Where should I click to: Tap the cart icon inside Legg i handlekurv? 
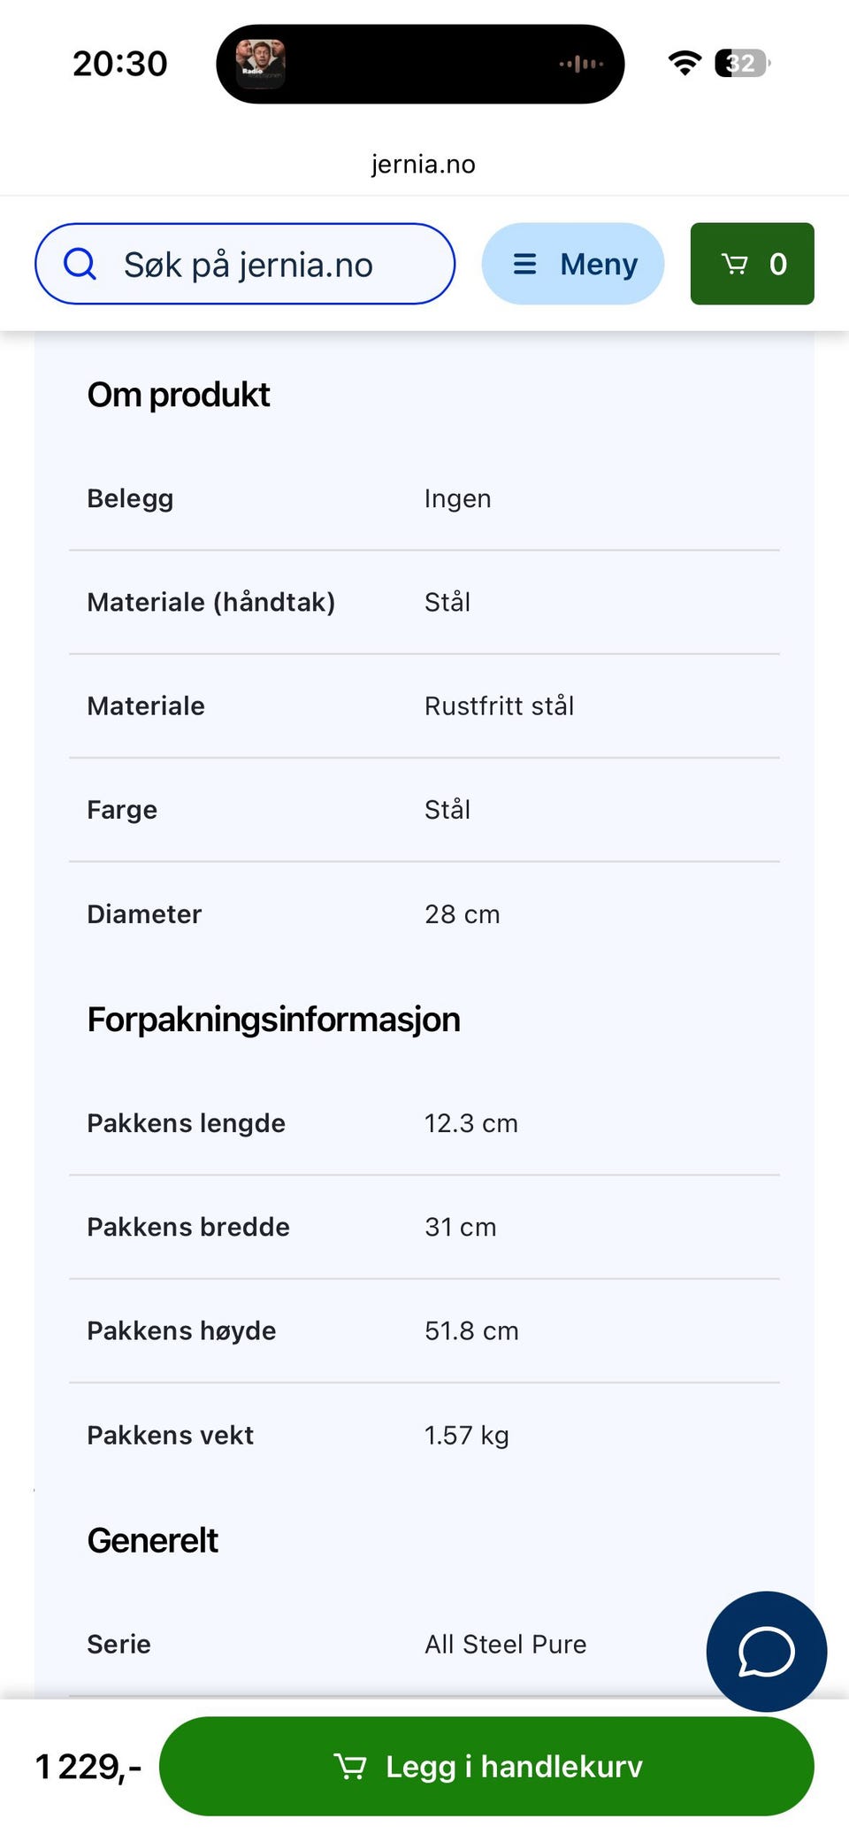point(350,1766)
